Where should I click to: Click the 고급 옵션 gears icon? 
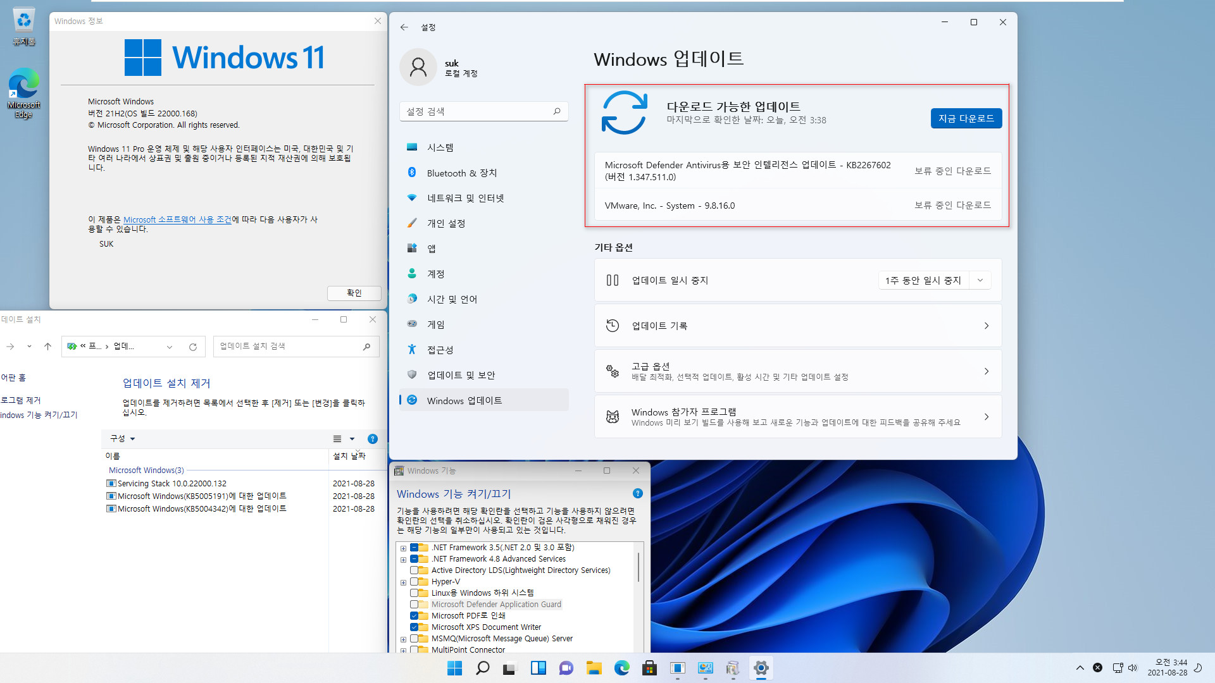pos(612,371)
